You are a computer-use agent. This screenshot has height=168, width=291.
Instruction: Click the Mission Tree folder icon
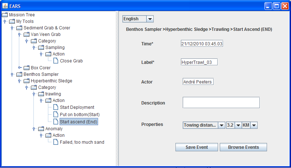[x=5, y=15]
